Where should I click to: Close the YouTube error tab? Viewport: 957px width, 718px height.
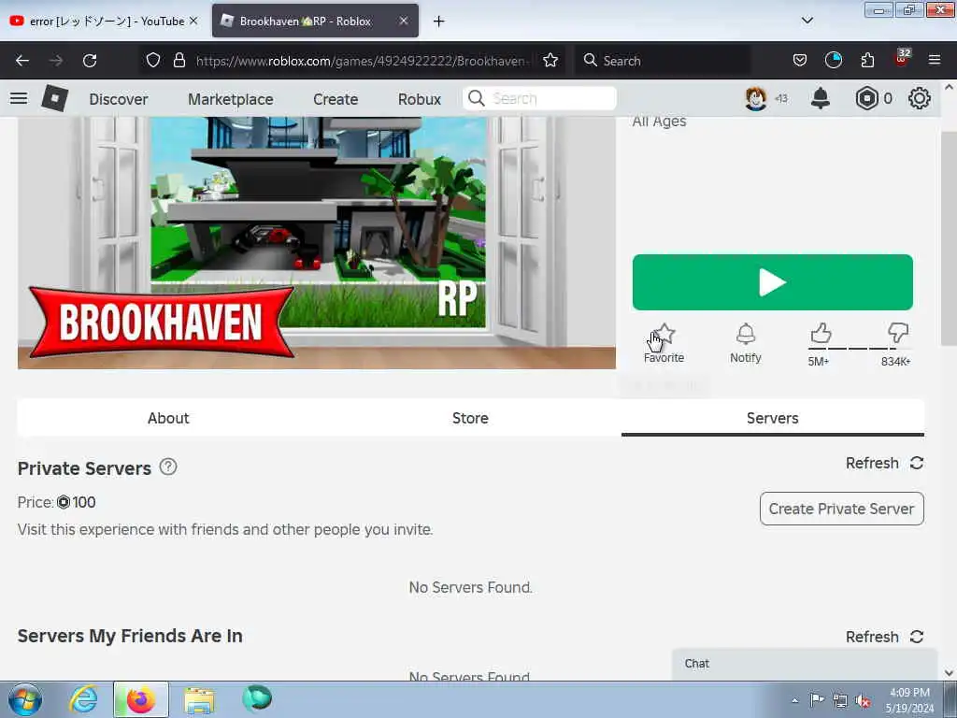pos(193,21)
